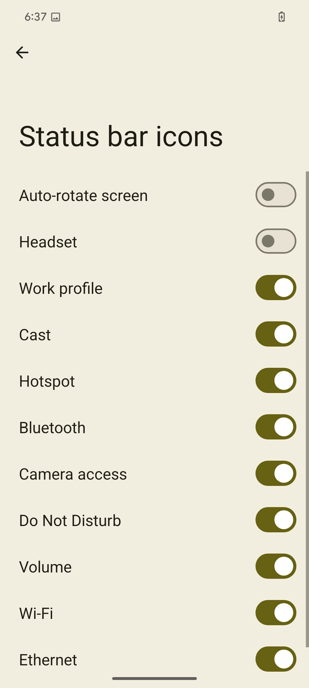The width and height of the screenshot is (309, 688).
Task: Tap the picture notification icon in status bar
Action: pyautogui.click(x=56, y=17)
